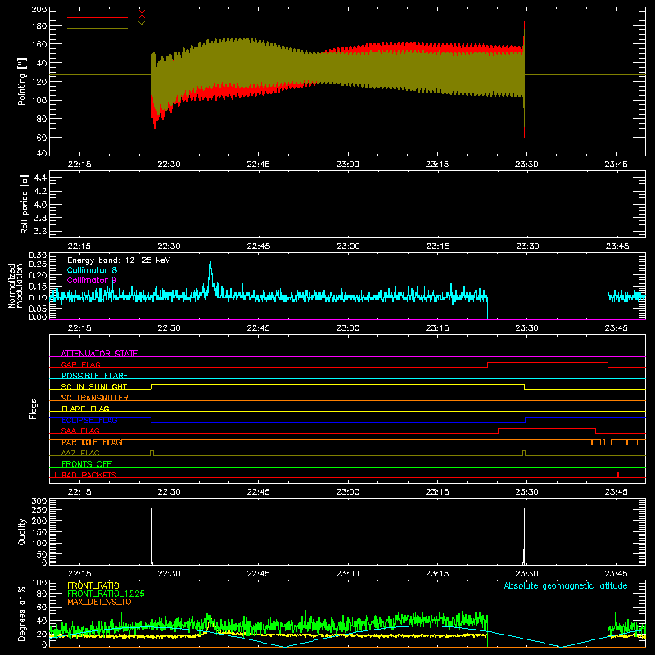Screen dimensions: 655x655
Task: Select the orange MAX_DET_VS_TOT legend entry
Action: [x=101, y=602]
